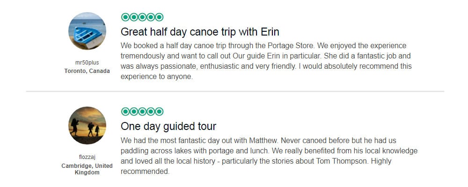Click the first rating bubble above One day guided tour

click(125, 111)
